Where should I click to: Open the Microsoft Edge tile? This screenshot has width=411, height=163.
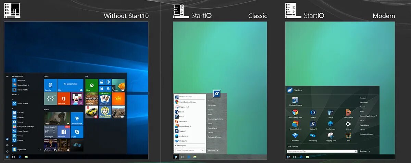point(77,118)
